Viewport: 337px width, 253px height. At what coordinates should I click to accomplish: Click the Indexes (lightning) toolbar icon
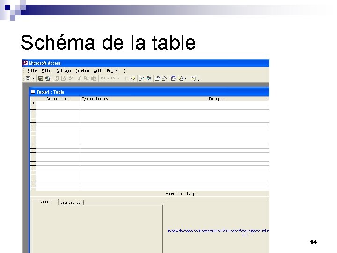coord(133,79)
